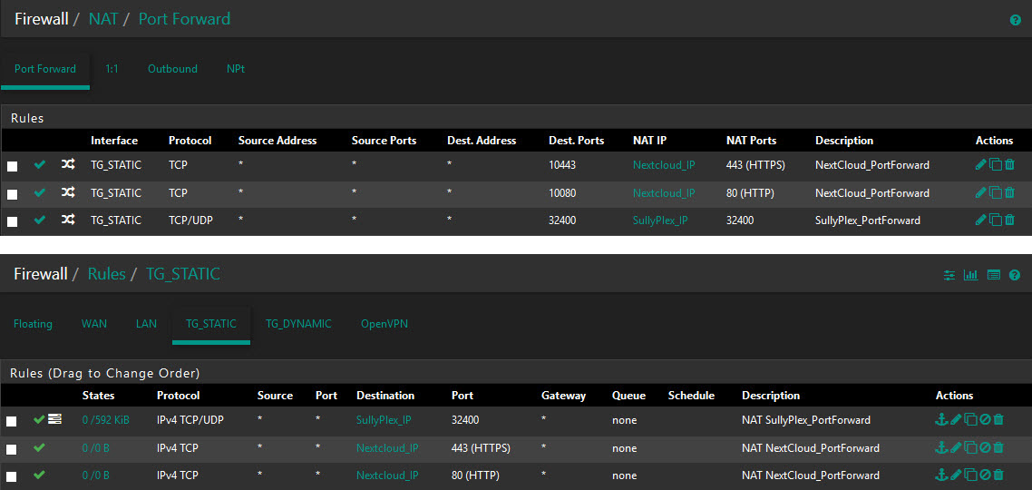
Task: Delete the NAT rule for port 10080
Action: point(1009,193)
